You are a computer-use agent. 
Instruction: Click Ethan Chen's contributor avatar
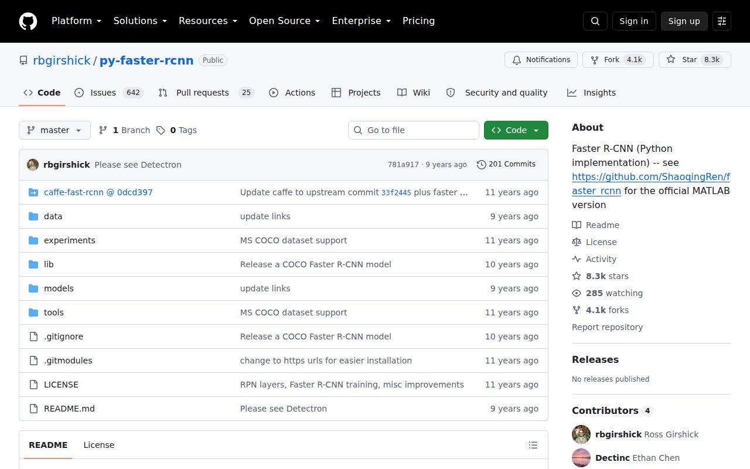point(581,458)
